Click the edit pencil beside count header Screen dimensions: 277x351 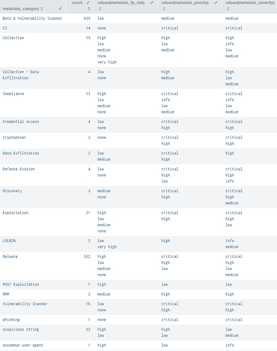(88, 2)
